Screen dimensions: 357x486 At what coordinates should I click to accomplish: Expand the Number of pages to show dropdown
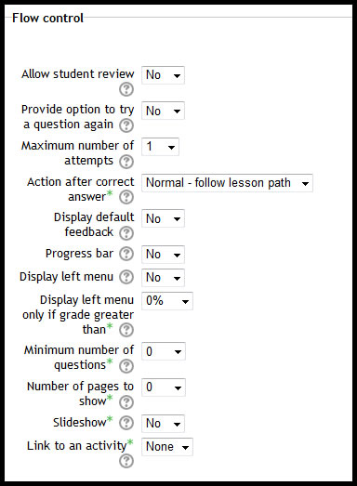164,387
